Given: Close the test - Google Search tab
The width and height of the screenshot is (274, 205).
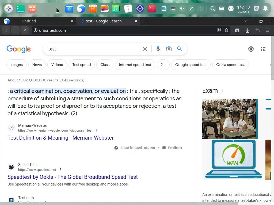Looking at the screenshot, I should click(x=136, y=21).
